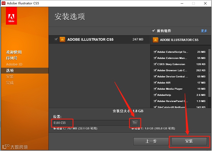This screenshot has height=151, width=212.
Task: Select 序列号 step in sidebar
Action: coord(12,58)
